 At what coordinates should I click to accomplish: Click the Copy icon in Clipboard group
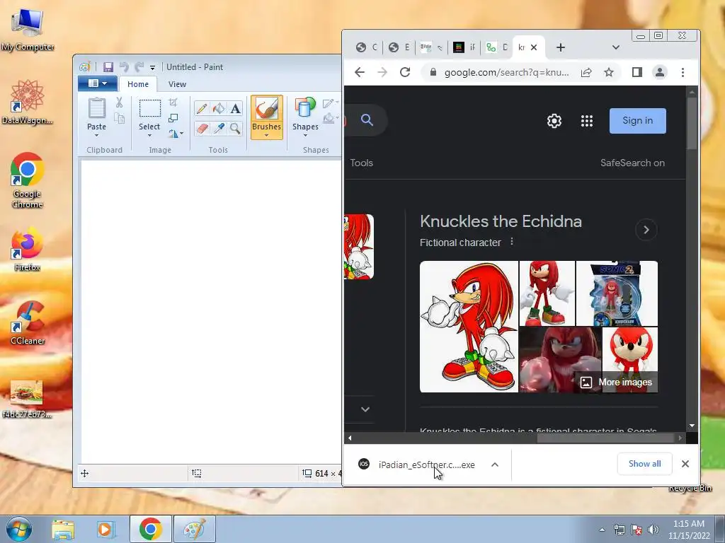pyautogui.click(x=119, y=119)
